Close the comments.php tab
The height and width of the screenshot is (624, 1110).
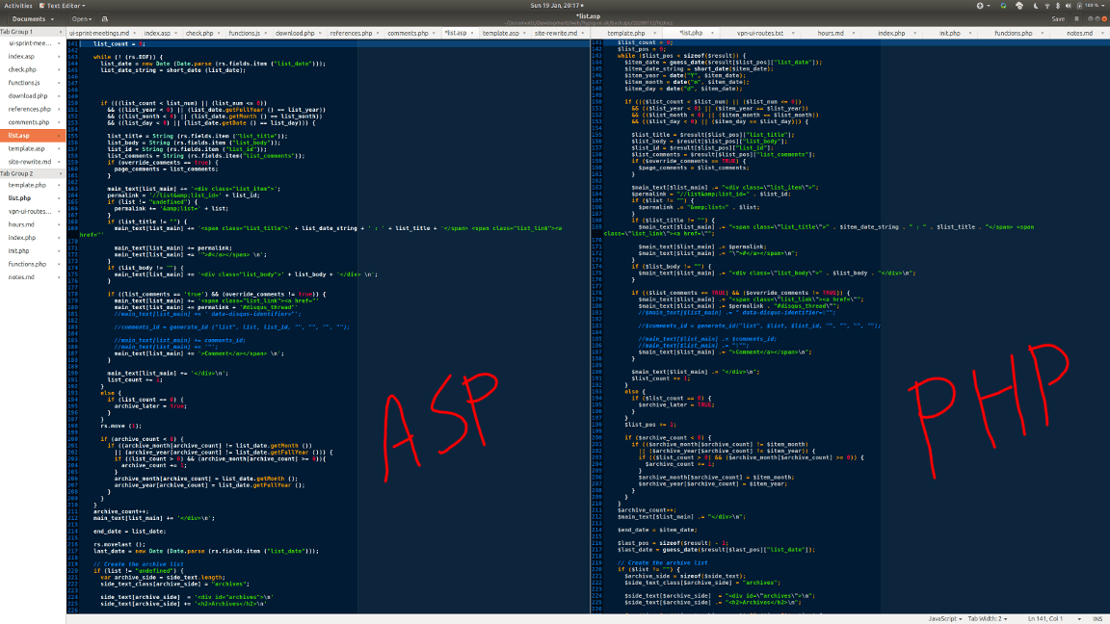[x=434, y=34]
